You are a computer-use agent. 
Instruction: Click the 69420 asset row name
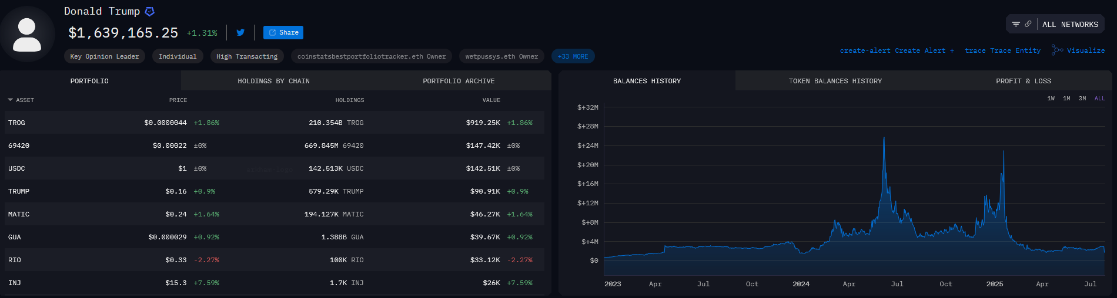point(19,145)
